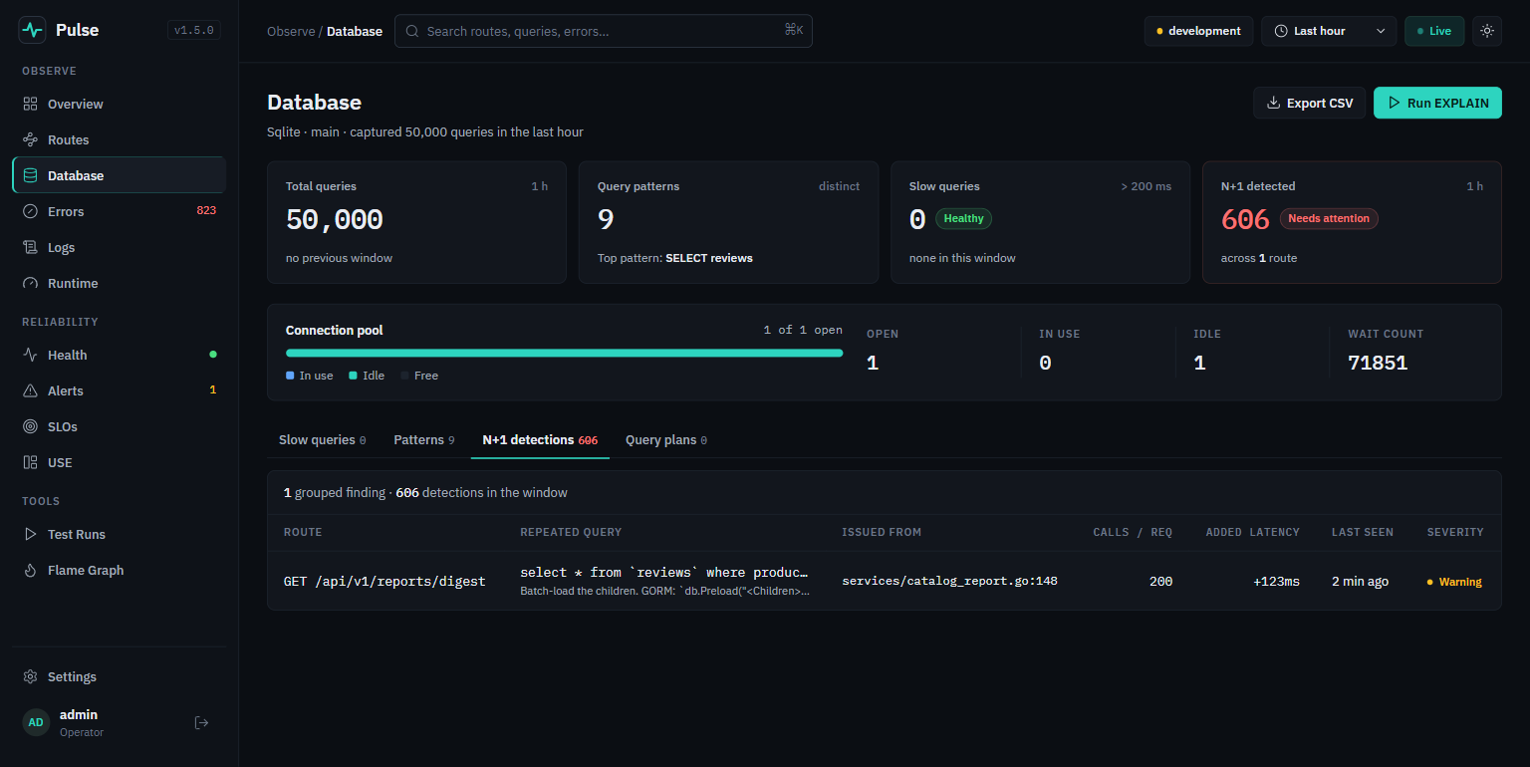1530x767 pixels.
Task: Toggle theme with the sun icon
Action: [1487, 31]
